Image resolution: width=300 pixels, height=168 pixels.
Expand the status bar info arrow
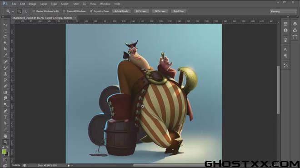[x=69, y=166]
